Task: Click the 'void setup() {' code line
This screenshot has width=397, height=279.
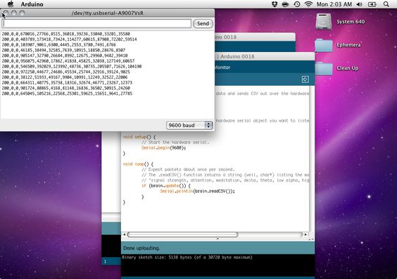Action: 139,137
